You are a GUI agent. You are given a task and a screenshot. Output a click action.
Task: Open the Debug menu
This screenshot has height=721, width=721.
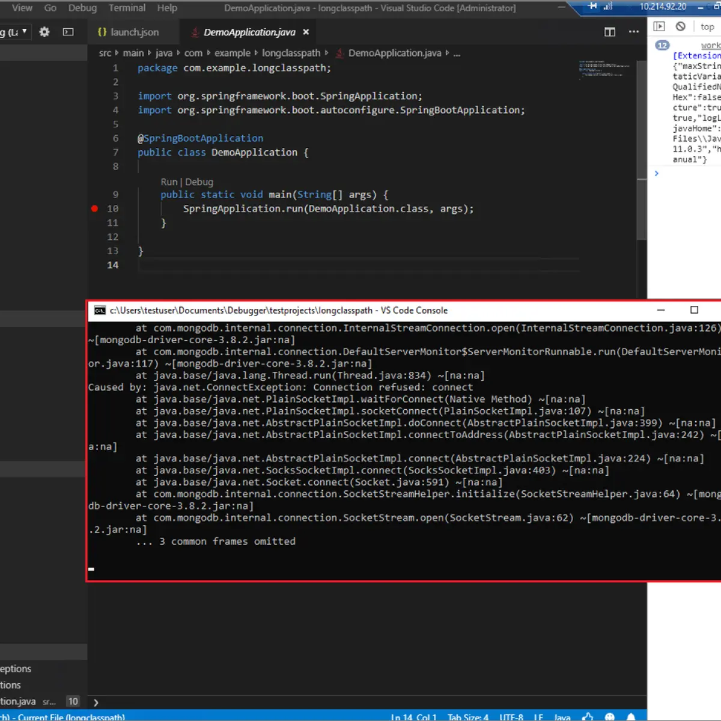[82, 8]
